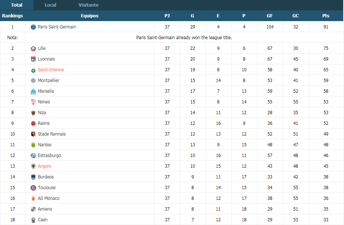344x225 pixels.
Task: Click the Lille club crest icon
Action: point(33,48)
